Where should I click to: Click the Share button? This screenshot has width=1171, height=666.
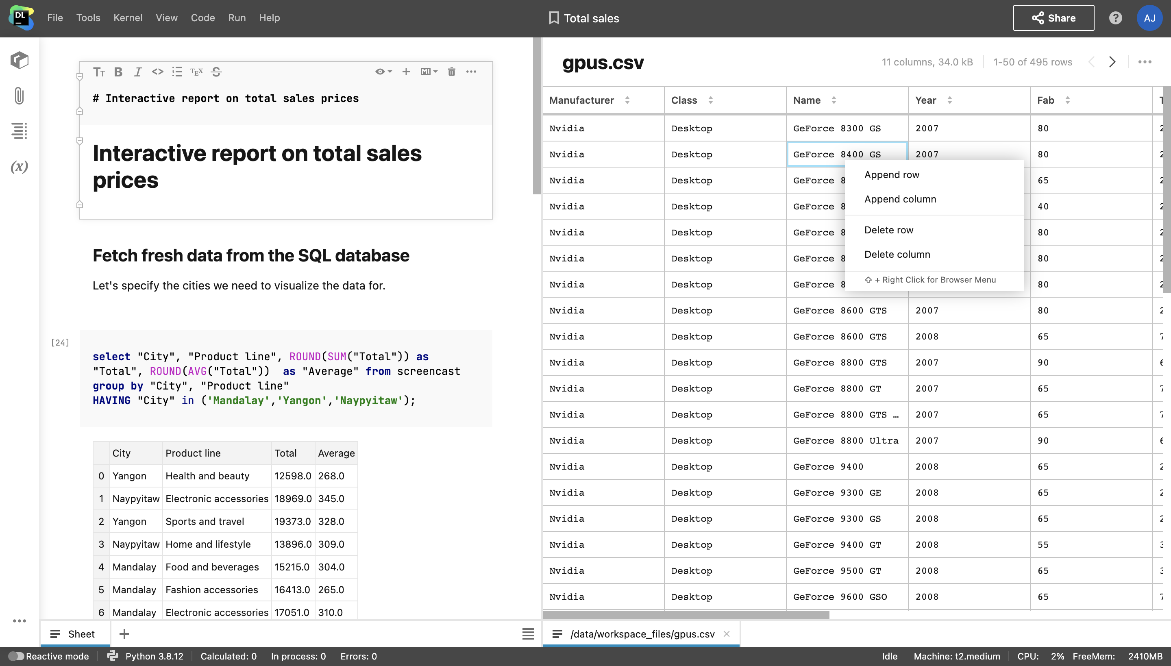tap(1053, 18)
